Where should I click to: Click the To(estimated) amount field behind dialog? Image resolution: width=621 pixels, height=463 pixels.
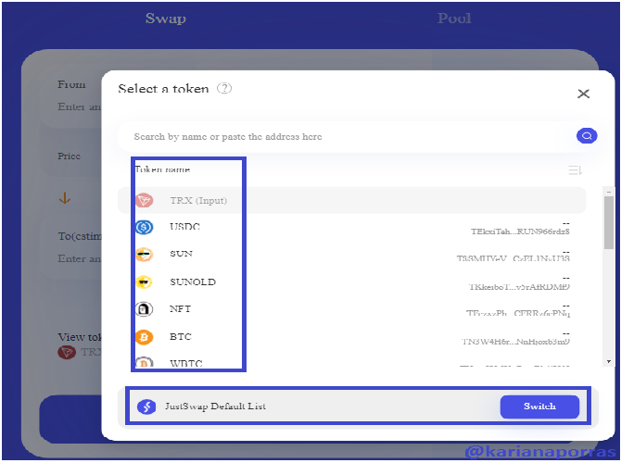[x=79, y=258]
